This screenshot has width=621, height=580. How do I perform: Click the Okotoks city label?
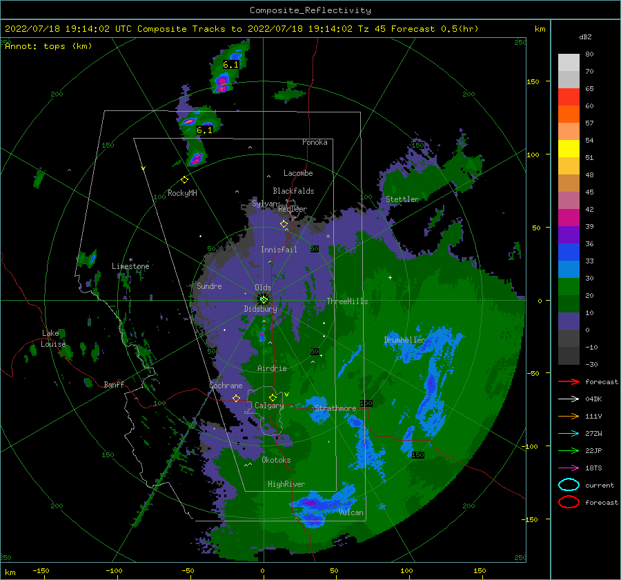pos(276,459)
